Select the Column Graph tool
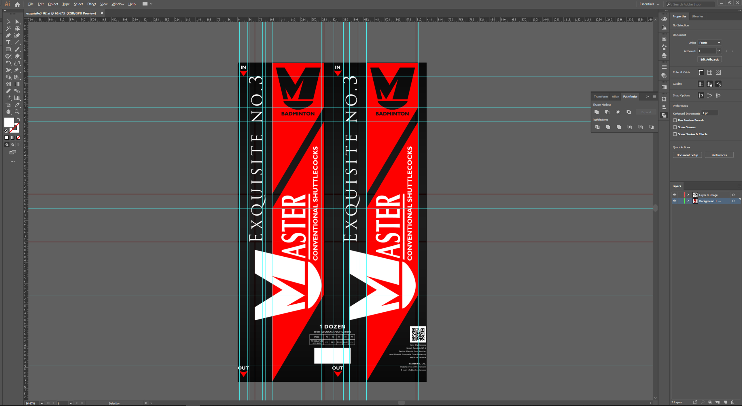742x406 pixels. [17, 98]
